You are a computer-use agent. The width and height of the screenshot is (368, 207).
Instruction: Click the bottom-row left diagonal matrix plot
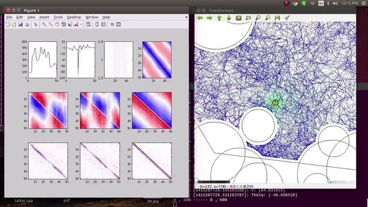pos(48,161)
